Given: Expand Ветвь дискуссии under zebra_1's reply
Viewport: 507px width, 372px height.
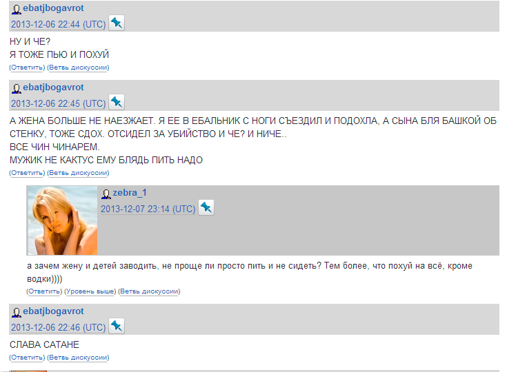Looking at the screenshot, I should [149, 291].
